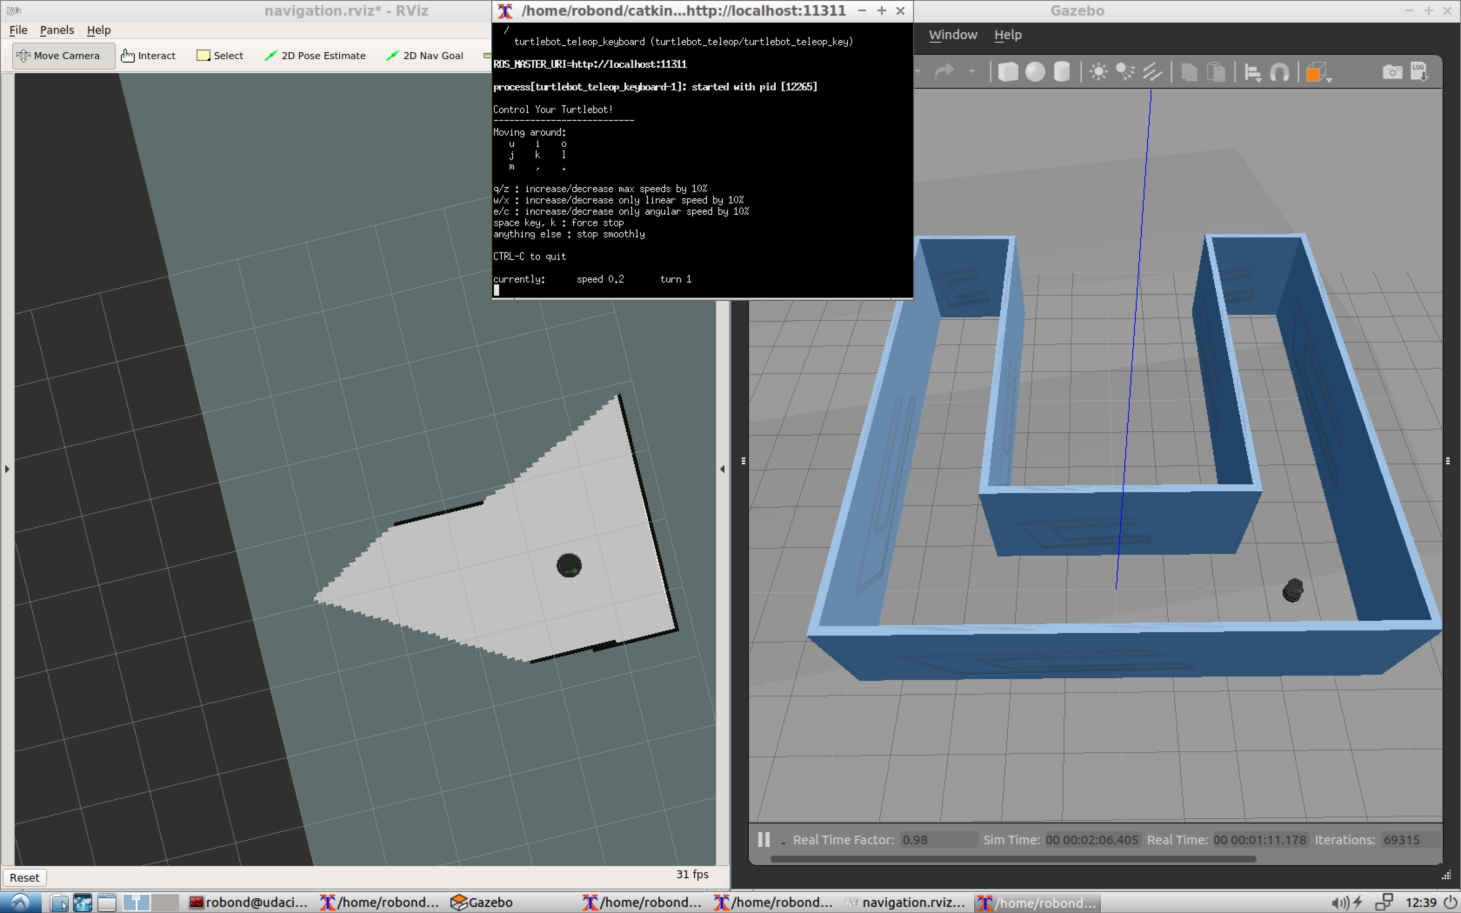The width and height of the screenshot is (1461, 913).
Task: Click the show desktop taskbar icon
Action: click(x=107, y=903)
